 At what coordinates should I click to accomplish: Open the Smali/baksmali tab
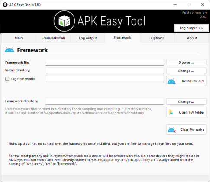point(53,38)
